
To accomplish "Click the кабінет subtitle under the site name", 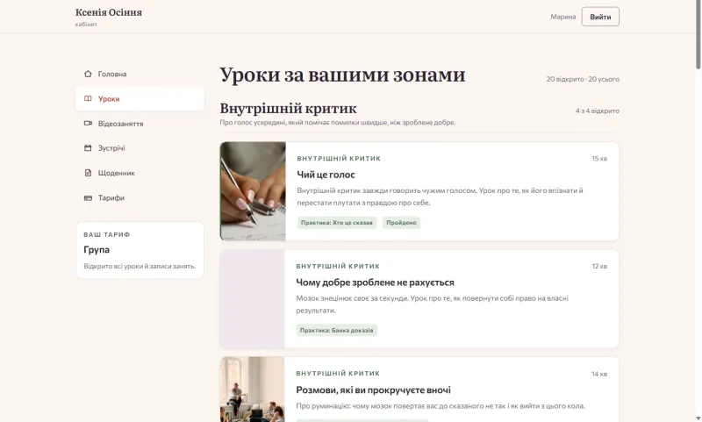I will click(x=86, y=25).
